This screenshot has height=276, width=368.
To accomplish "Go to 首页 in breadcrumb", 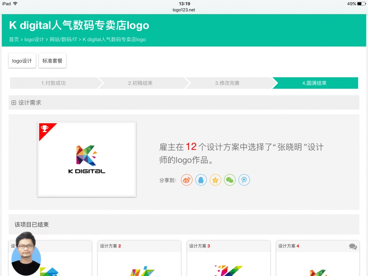I will [x=14, y=39].
